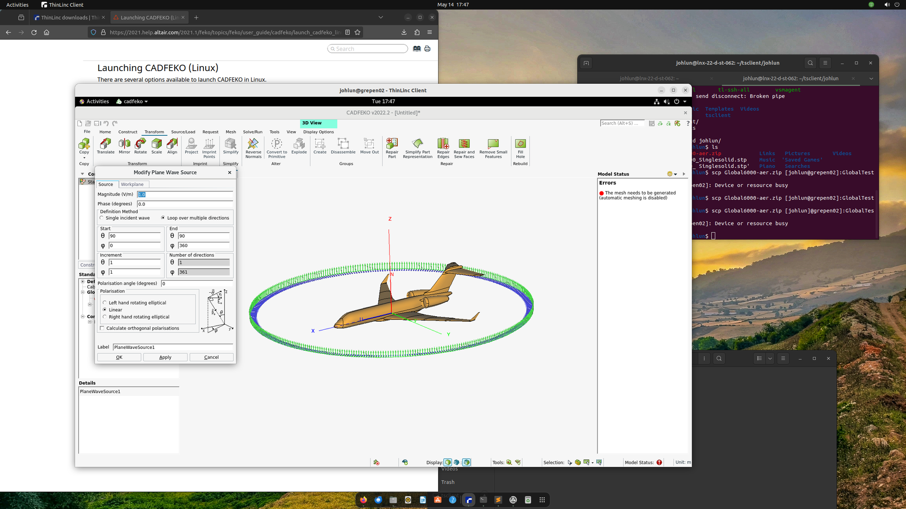Viewport: 906px width, 509px height.
Task: Select the Rotate transform tool
Action: pyautogui.click(x=140, y=146)
